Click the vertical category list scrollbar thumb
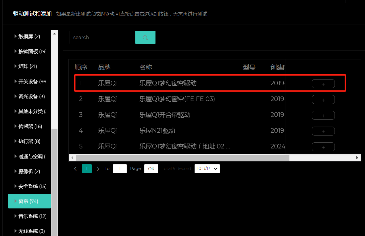 (x=54, y=182)
